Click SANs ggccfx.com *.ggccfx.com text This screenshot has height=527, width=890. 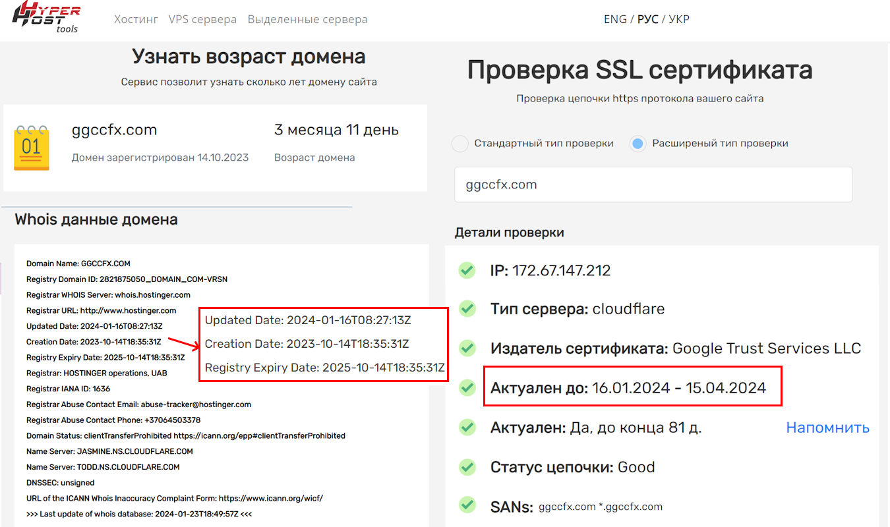576,506
